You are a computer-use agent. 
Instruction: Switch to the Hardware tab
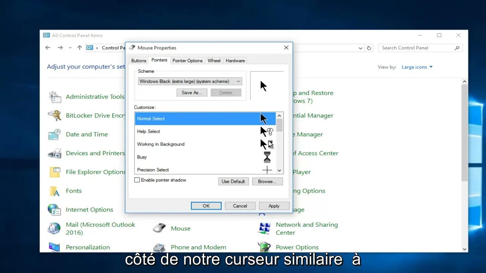click(235, 61)
